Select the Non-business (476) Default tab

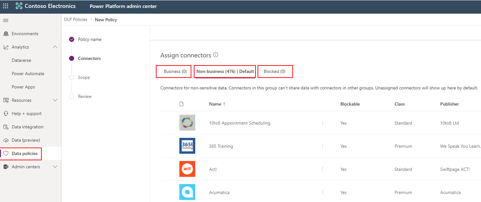coord(225,71)
